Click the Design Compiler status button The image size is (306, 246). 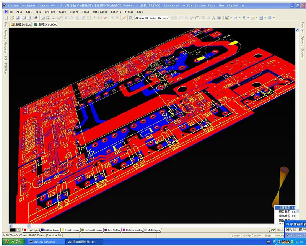point(252,235)
